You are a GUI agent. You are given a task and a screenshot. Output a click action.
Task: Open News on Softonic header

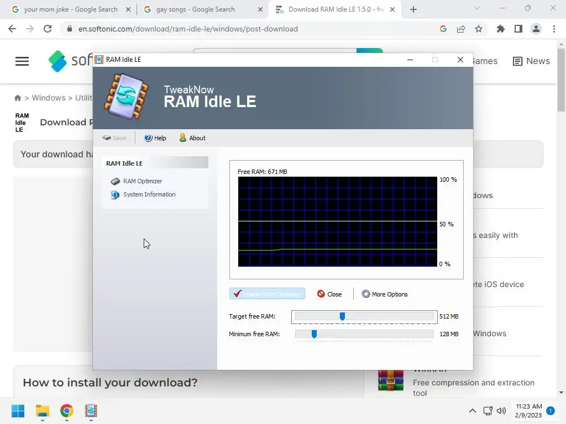(531, 61)
